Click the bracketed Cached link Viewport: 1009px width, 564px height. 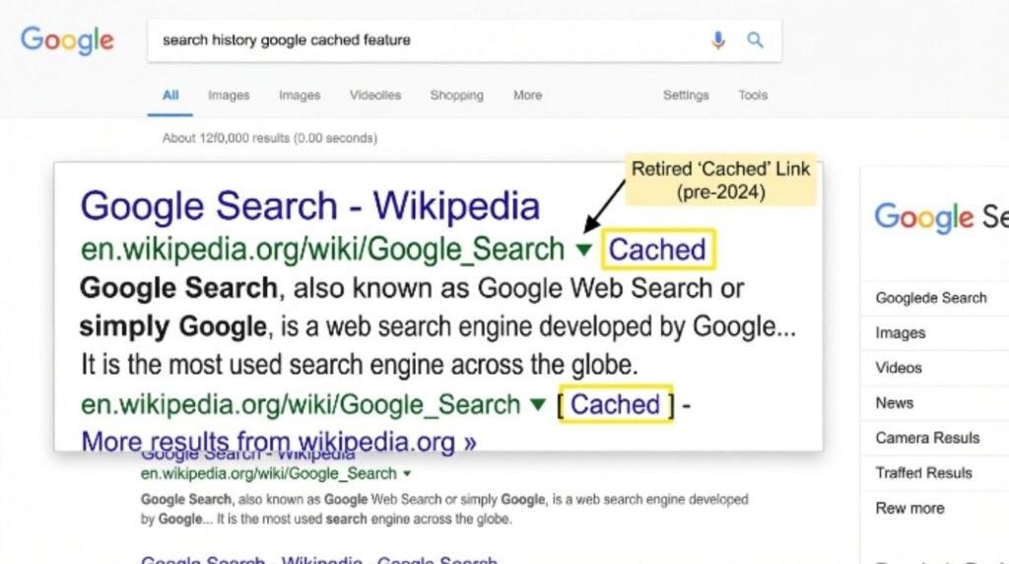coord(616,404)
